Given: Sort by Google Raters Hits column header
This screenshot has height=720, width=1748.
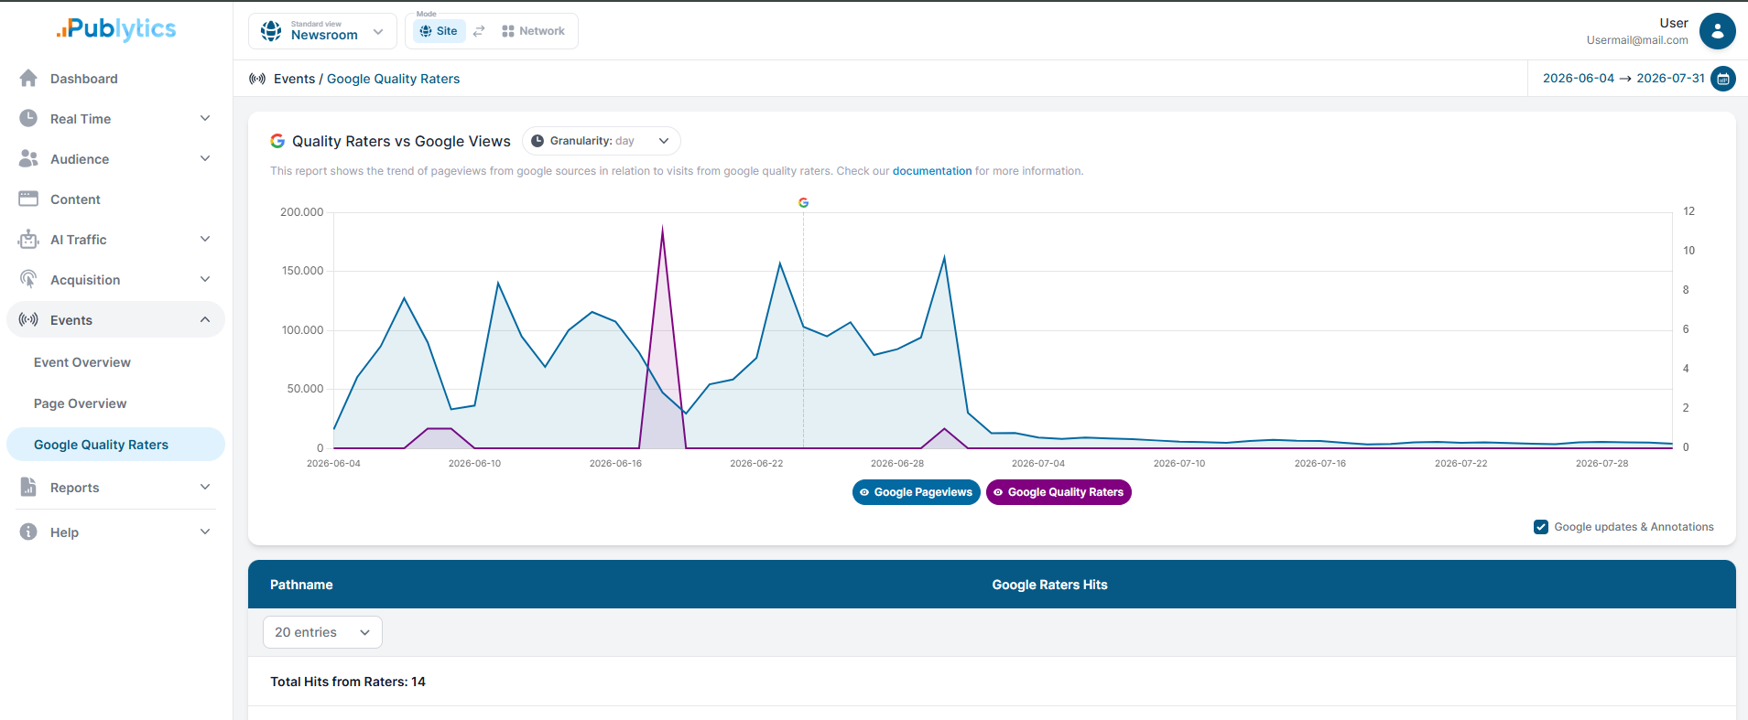Looking at the screenshot, I should pos(1049,585).
